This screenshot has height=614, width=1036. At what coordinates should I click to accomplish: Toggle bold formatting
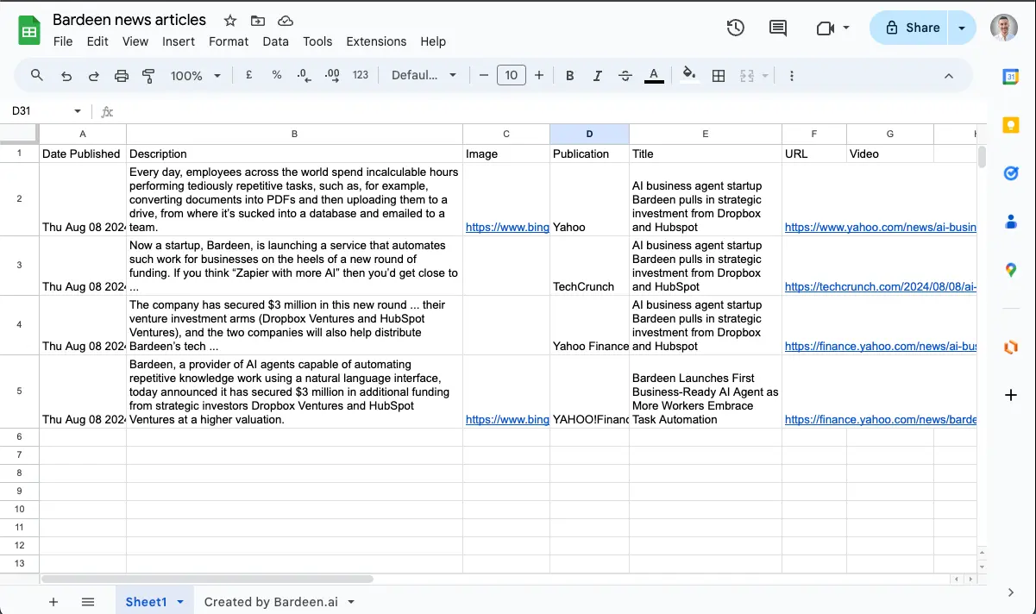click(569, 76)
